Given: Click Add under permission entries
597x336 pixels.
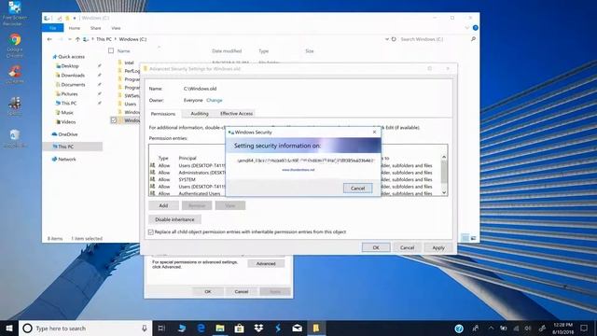Looking at the screenshot, I should coord(163,205).
